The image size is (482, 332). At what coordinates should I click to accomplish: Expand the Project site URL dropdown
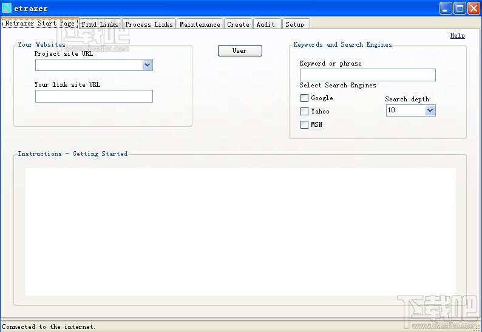pyautogui.click(x=148, y=65)
